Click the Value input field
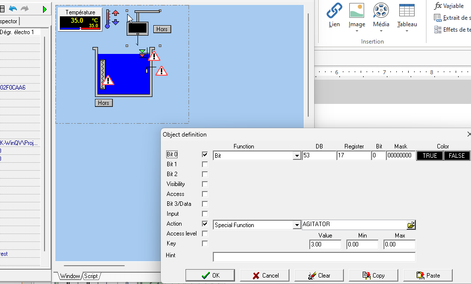 [325, 245]
